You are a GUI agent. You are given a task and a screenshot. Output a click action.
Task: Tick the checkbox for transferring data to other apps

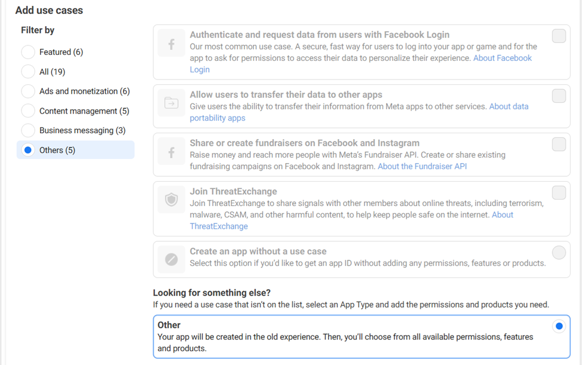(x=559, y=96)
